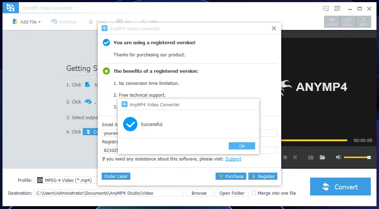
Task: Open the menu list icon in title bar
Action: 337,9
